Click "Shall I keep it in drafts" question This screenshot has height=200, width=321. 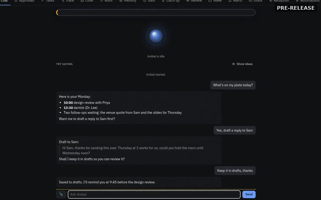tap(92, 159)
